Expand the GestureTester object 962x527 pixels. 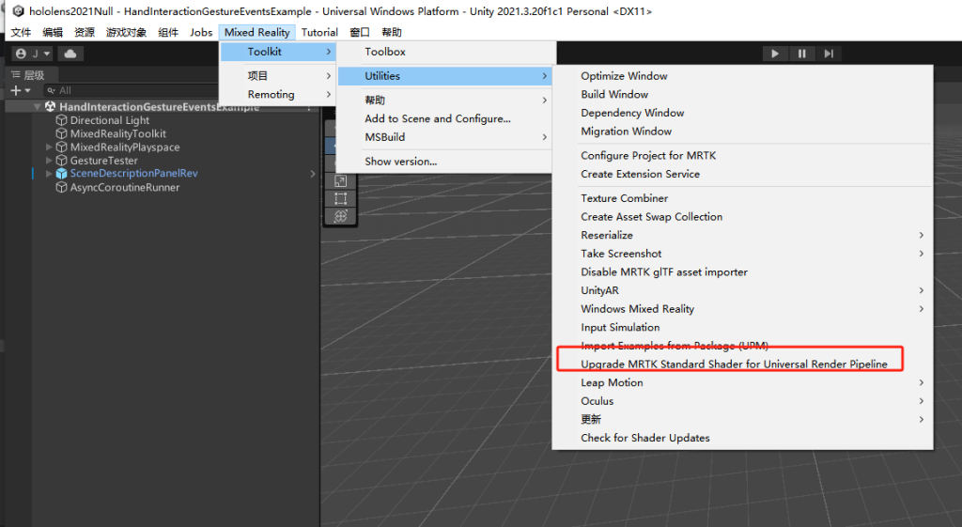pyautogui.click(x=49, y=160)
